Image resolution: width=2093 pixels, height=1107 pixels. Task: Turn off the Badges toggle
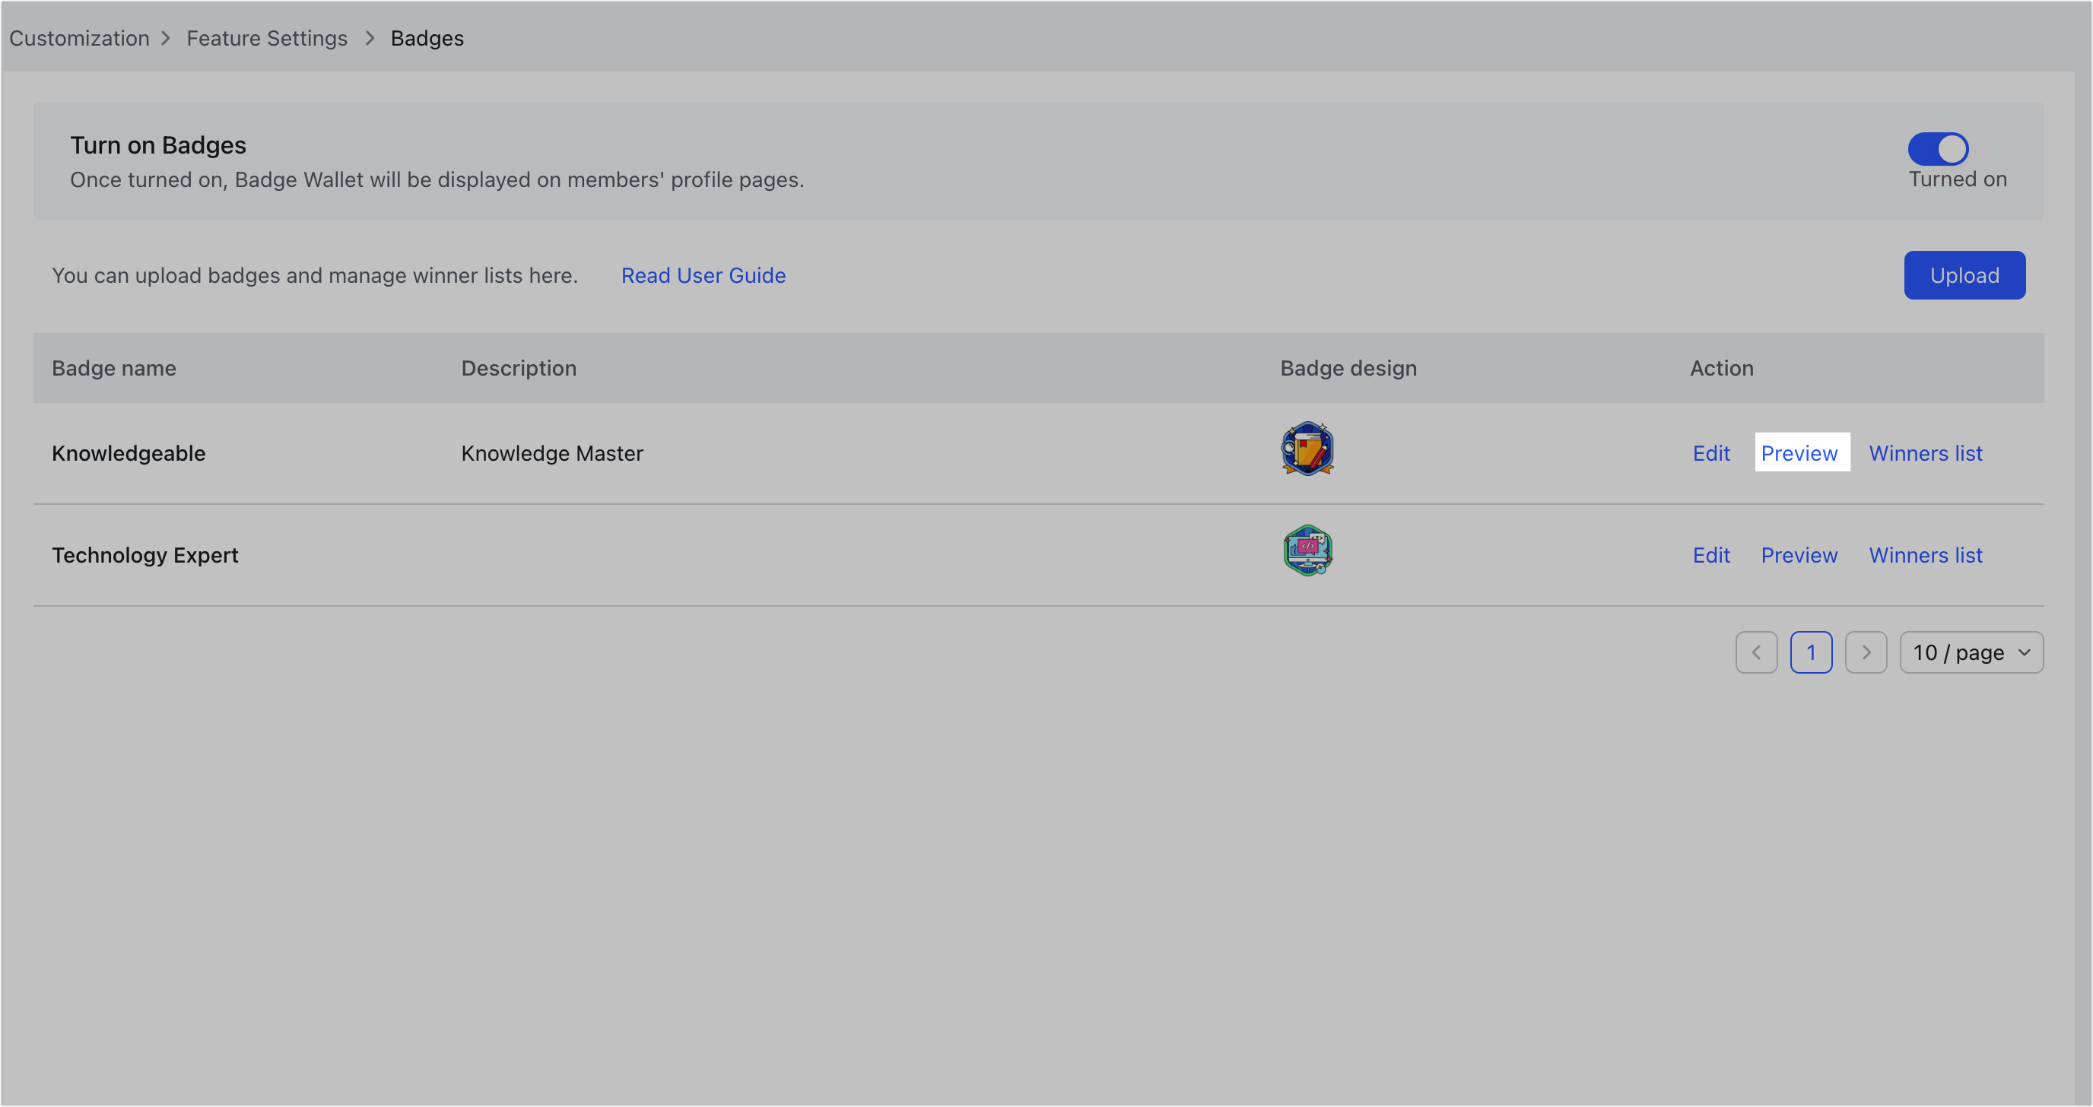[1938, 148]
